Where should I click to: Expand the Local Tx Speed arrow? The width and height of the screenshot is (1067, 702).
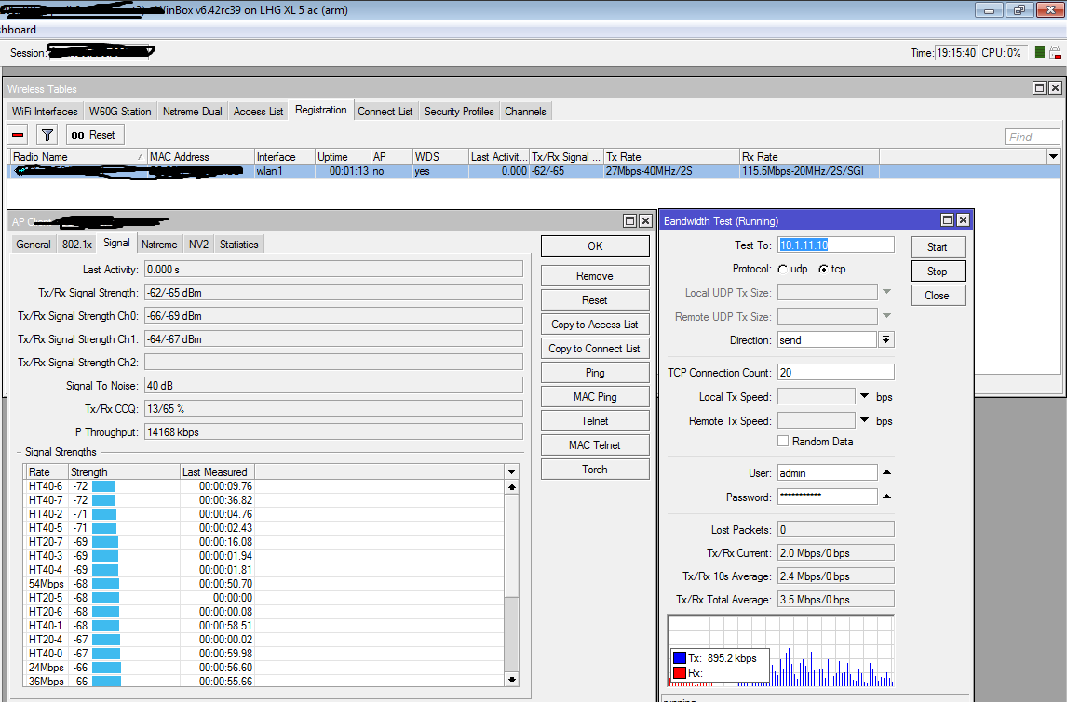(864, 397)
